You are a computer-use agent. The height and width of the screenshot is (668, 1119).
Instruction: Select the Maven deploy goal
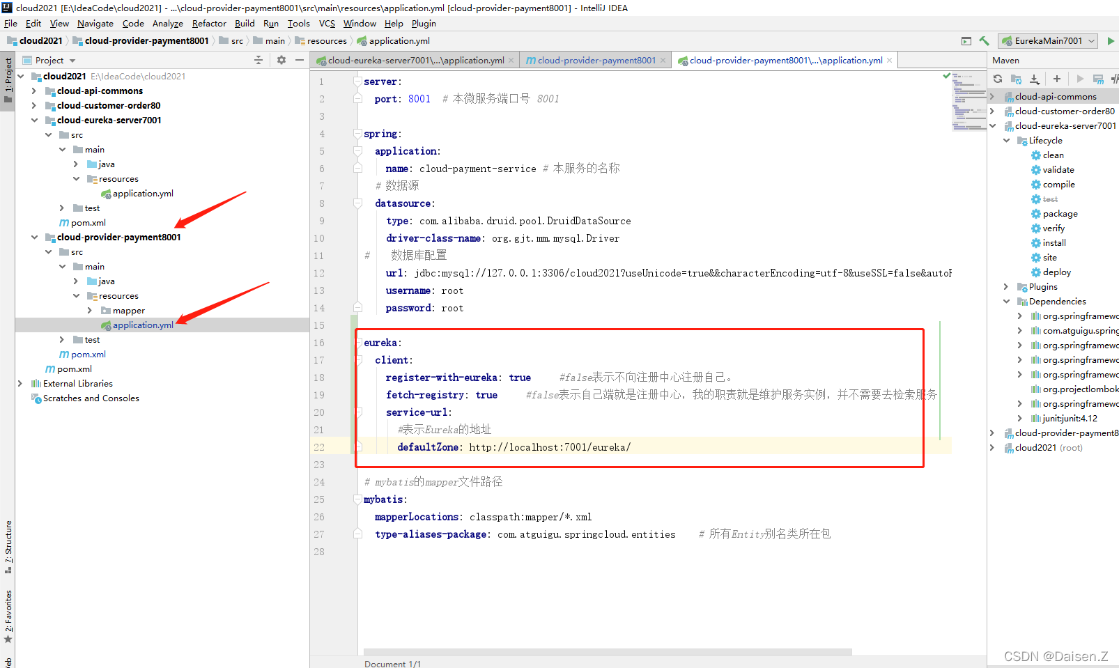[x=1056, y=272]
